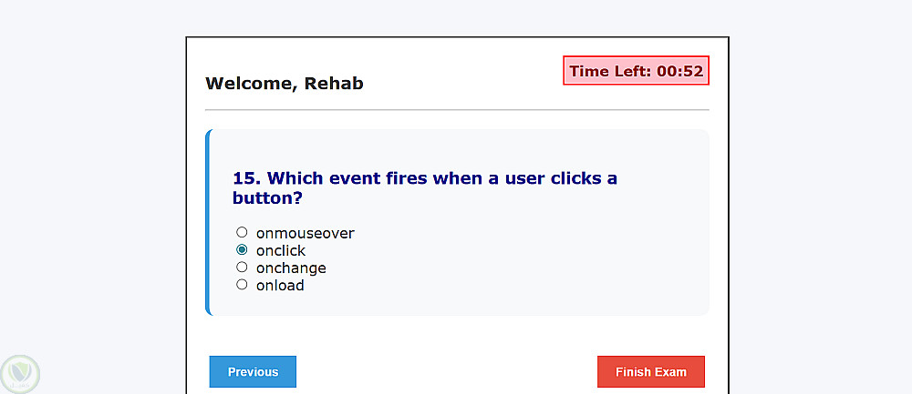The height and width of the screenshot is (394, 912).
Task: Select the onmouseover radio button
Action: (242, 232)
